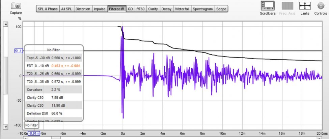This screenshot has width=329, height=139.
Task: Open the graph Limits icon
Action: tap(305, 6)
